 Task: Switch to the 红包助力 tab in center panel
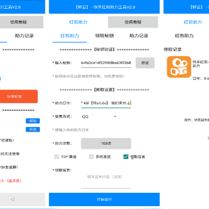[70, 36]
